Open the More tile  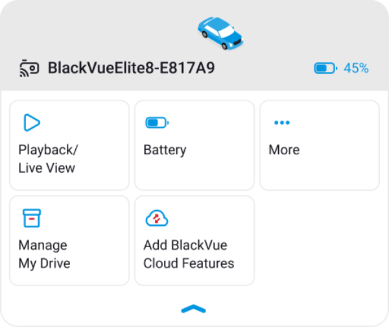320,145
